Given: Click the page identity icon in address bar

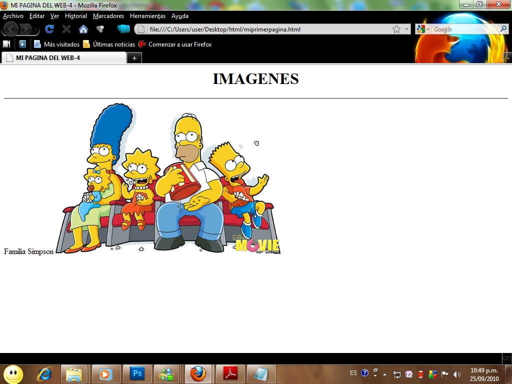Looking at the screenshot, I should tap(141, 29).
